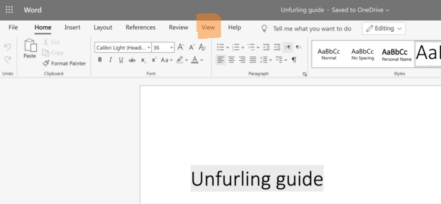Open the app launcher waffle icon
Viewport: 441px width, 204px height.
coord(9,10)
